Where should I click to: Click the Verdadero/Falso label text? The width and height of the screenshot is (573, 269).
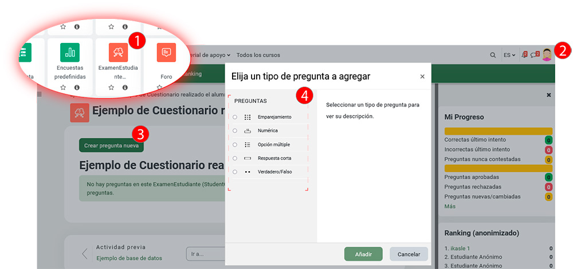pos(275,172)
